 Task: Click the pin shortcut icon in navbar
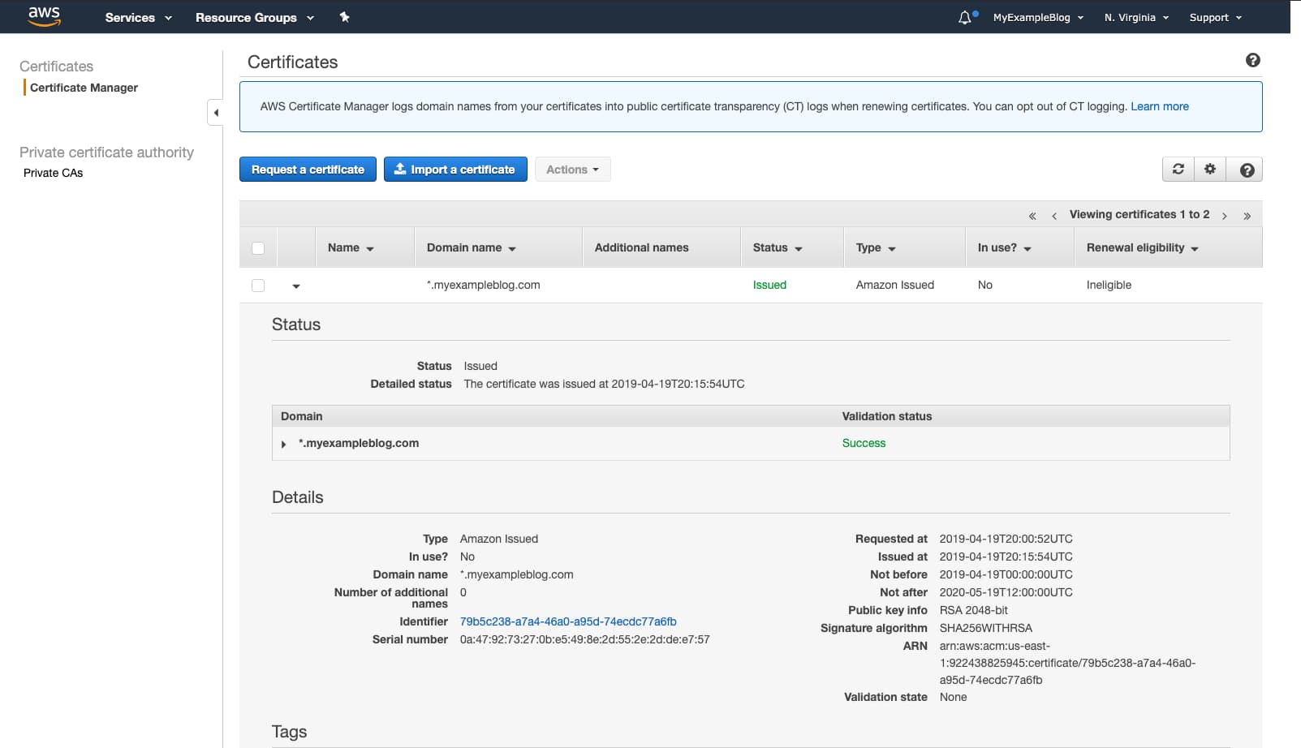pos(344,17)
